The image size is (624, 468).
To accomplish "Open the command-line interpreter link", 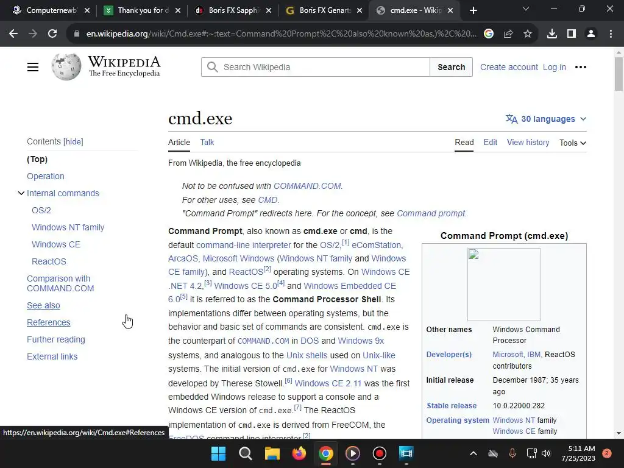I will [x=244, y=245].
